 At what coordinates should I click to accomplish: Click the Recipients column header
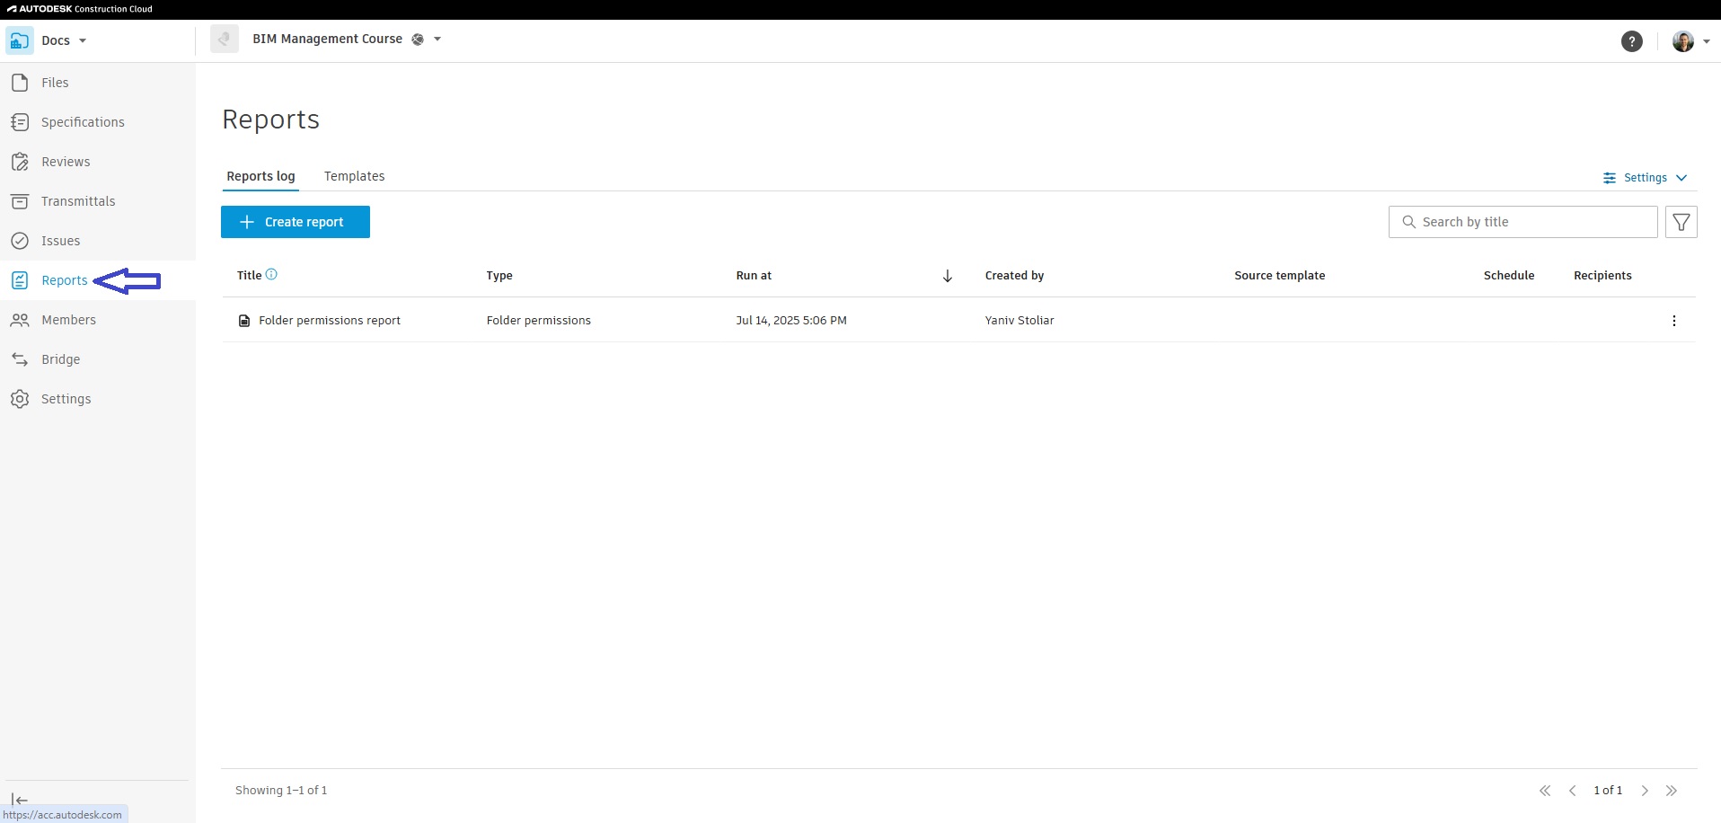(1602, 276)
